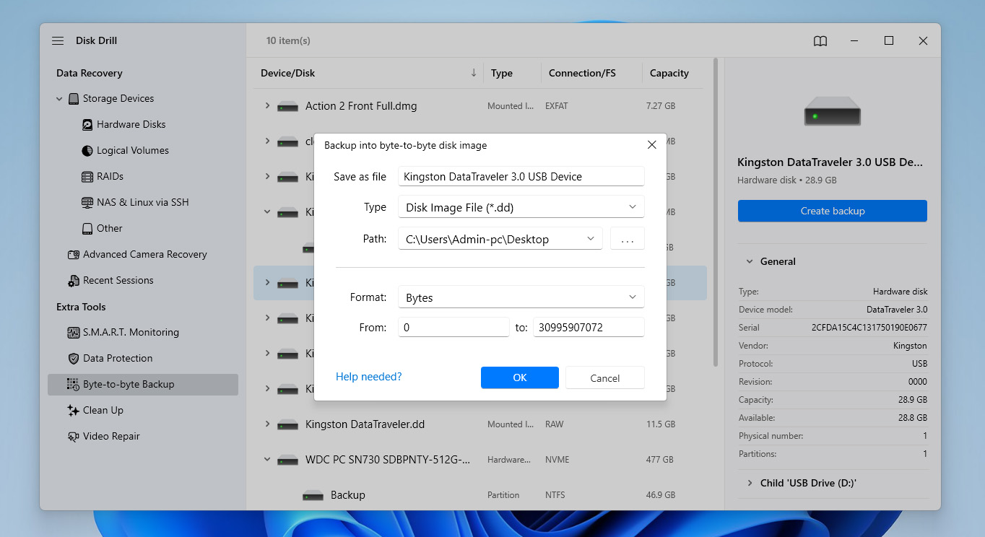Open the hamburger menu beside Disk Drill
The image size is (985, 537).
pyautogui.click(x=58, y=41)
